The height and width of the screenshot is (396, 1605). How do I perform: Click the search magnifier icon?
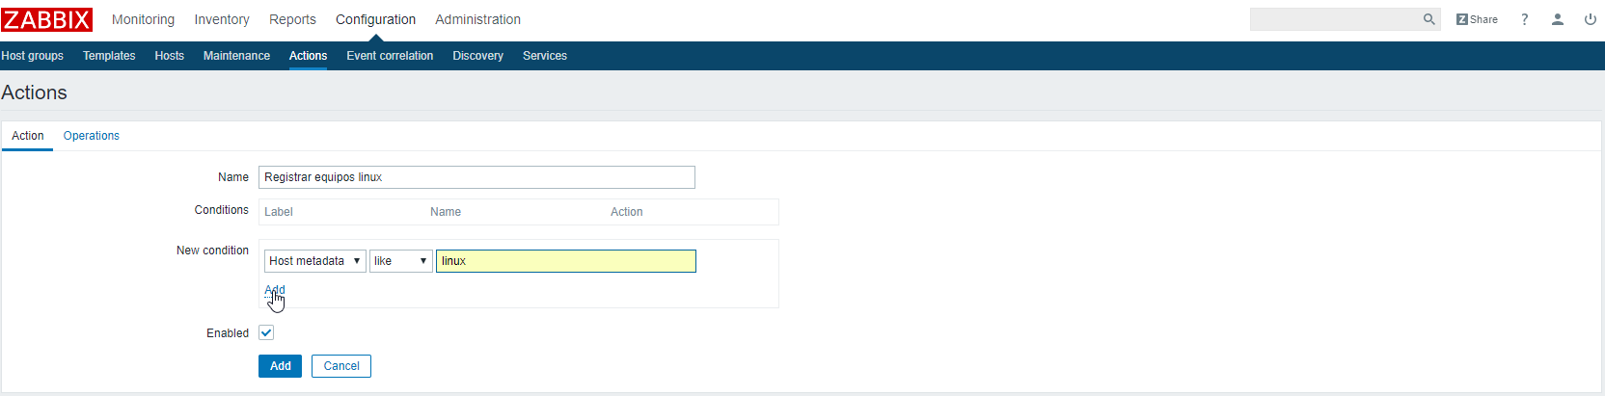pos(1428,19)
